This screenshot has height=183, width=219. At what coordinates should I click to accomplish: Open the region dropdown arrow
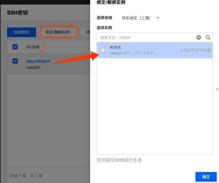158,18
